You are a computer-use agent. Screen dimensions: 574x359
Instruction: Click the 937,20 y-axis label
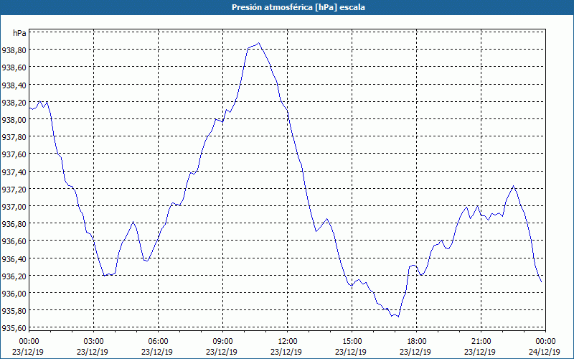point(14,190)
